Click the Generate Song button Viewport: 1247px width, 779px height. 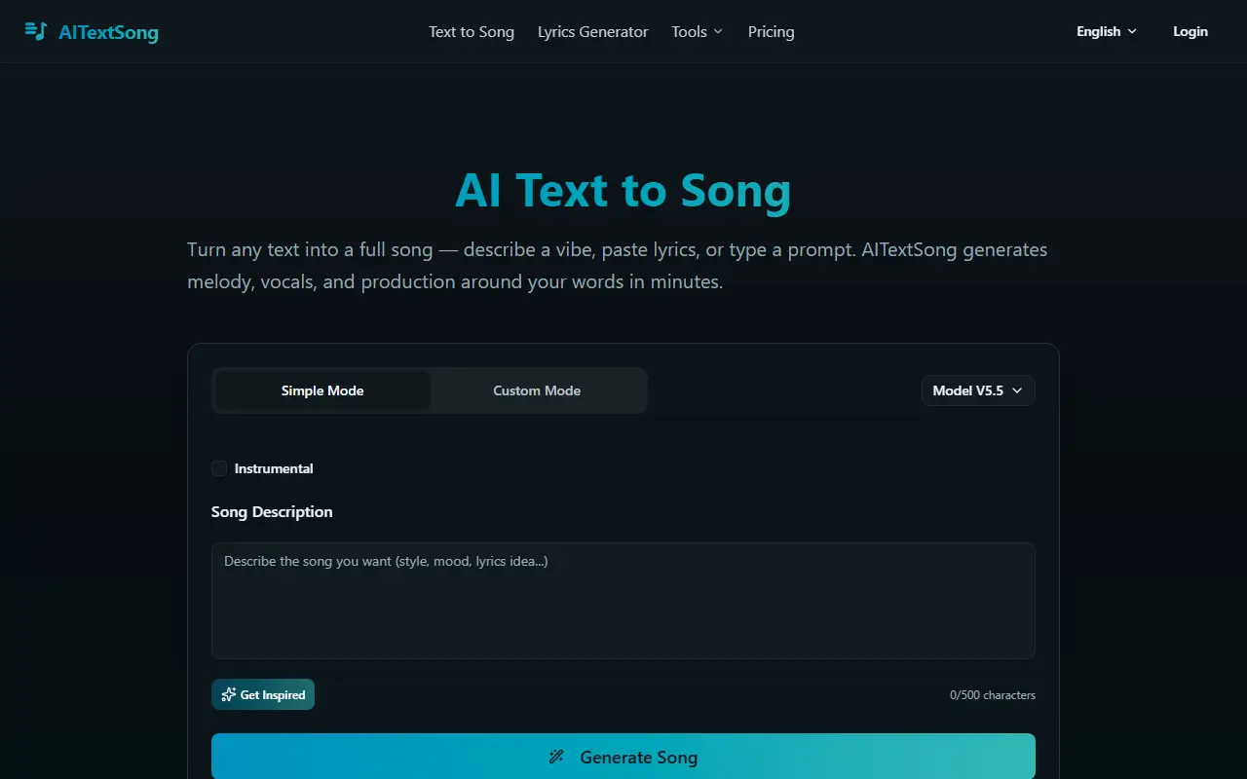[623, 757]
